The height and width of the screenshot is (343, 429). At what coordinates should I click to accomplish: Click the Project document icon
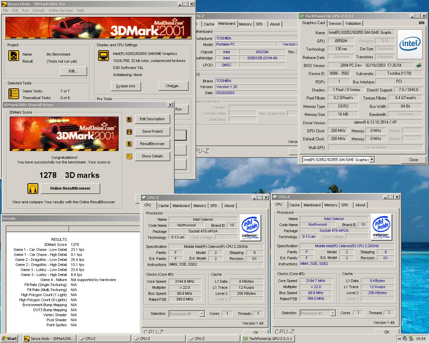14,56
